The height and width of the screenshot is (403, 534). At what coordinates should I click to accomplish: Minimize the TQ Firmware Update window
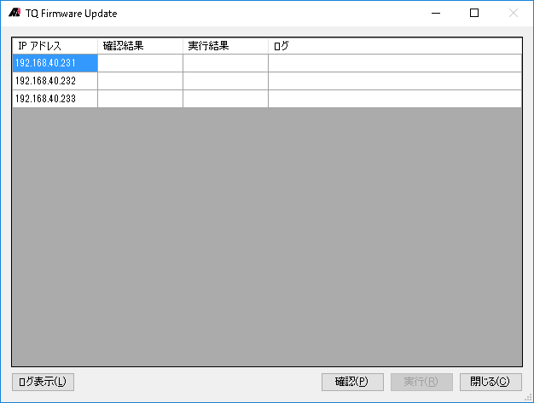pos(436,14)
